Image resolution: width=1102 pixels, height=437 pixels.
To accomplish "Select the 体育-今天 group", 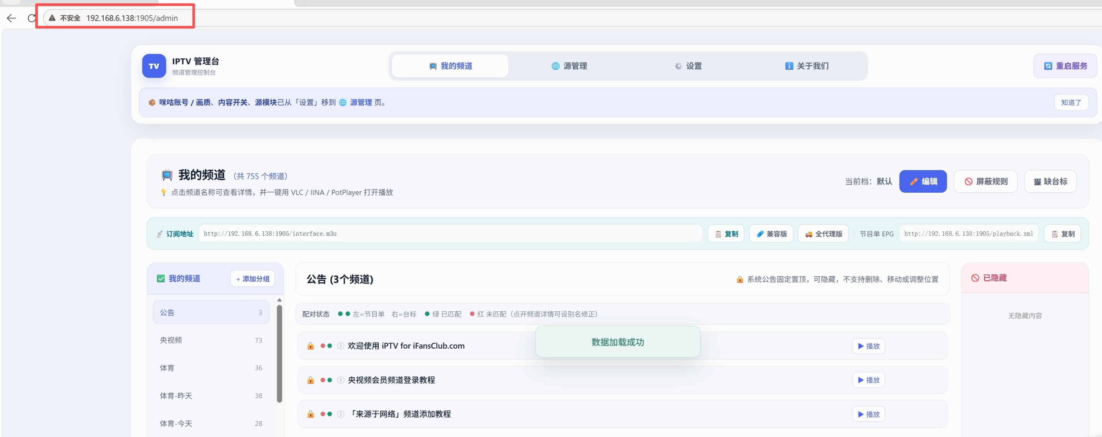I will 211,423.
